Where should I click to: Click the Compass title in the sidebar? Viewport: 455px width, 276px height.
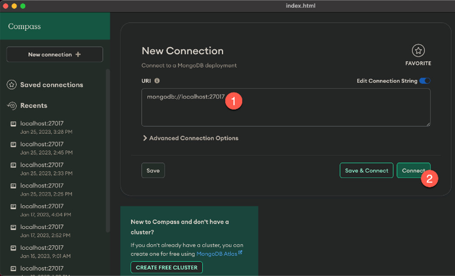24,26
